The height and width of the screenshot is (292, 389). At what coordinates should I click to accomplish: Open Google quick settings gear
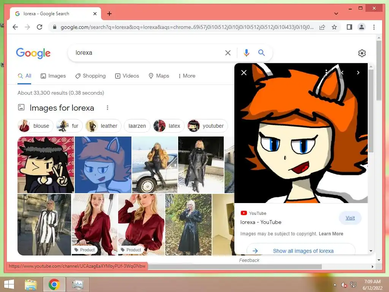[362, 53]
